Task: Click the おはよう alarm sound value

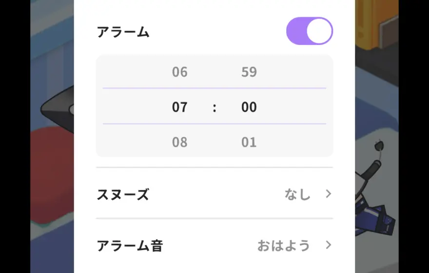Action: (x=284, y=245)
